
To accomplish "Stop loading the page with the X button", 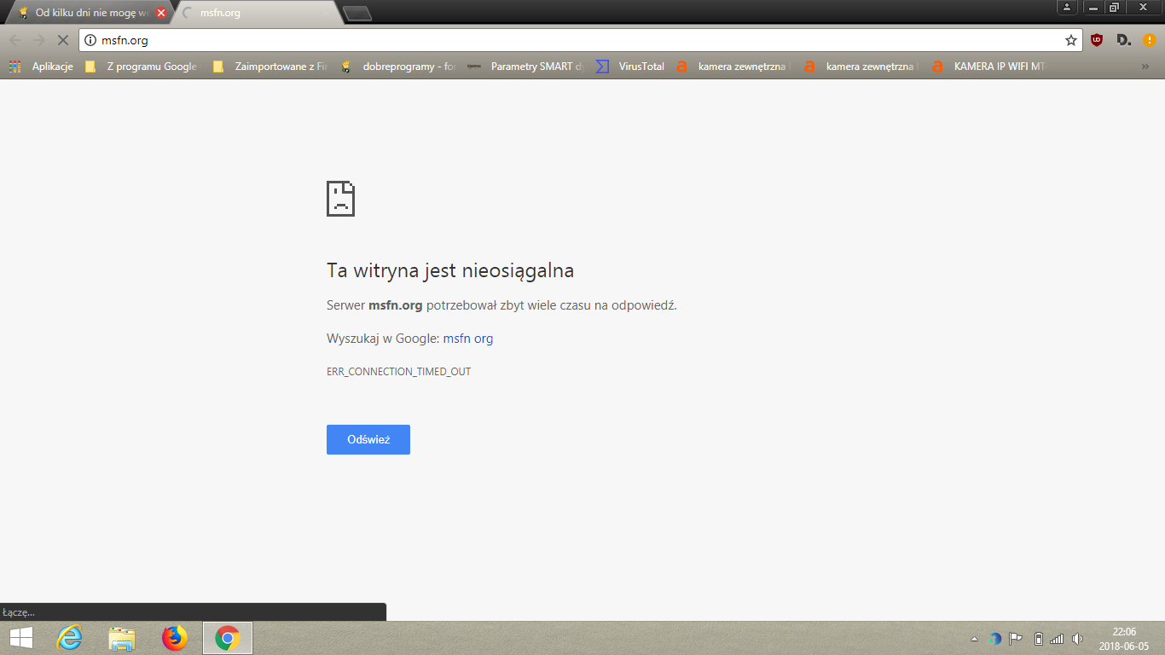I will pos(62,40).
